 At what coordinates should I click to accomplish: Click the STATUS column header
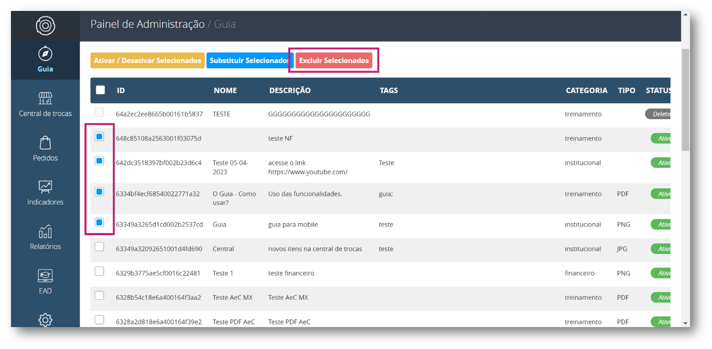tap(658, 91)
